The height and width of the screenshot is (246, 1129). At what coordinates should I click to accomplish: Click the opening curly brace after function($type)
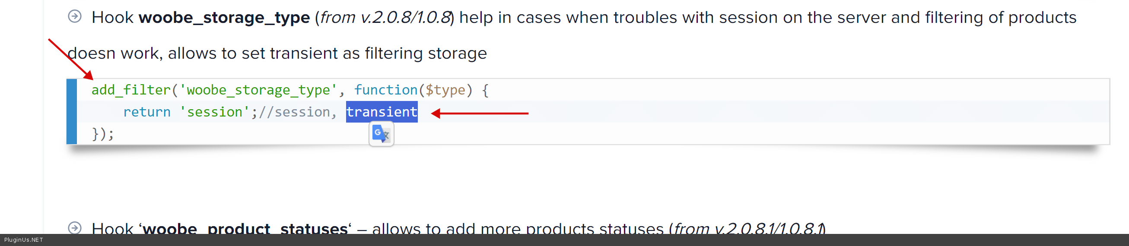coord(485,90)
